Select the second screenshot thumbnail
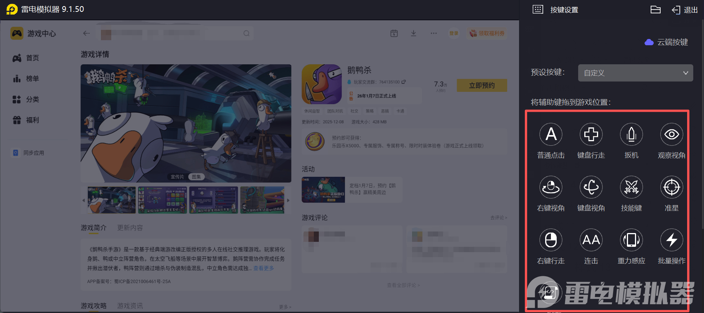704x313 pixels. click(x=163, y=200)
